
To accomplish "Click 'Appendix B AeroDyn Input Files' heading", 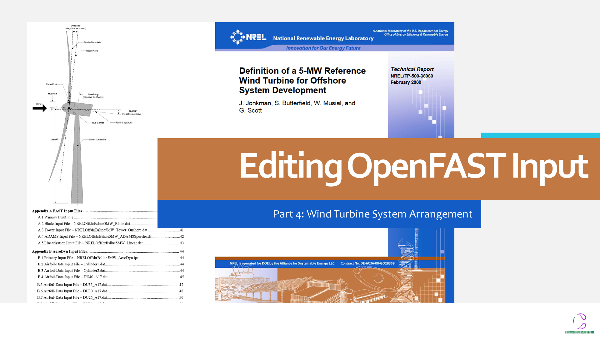I will (x=59, y=252).
